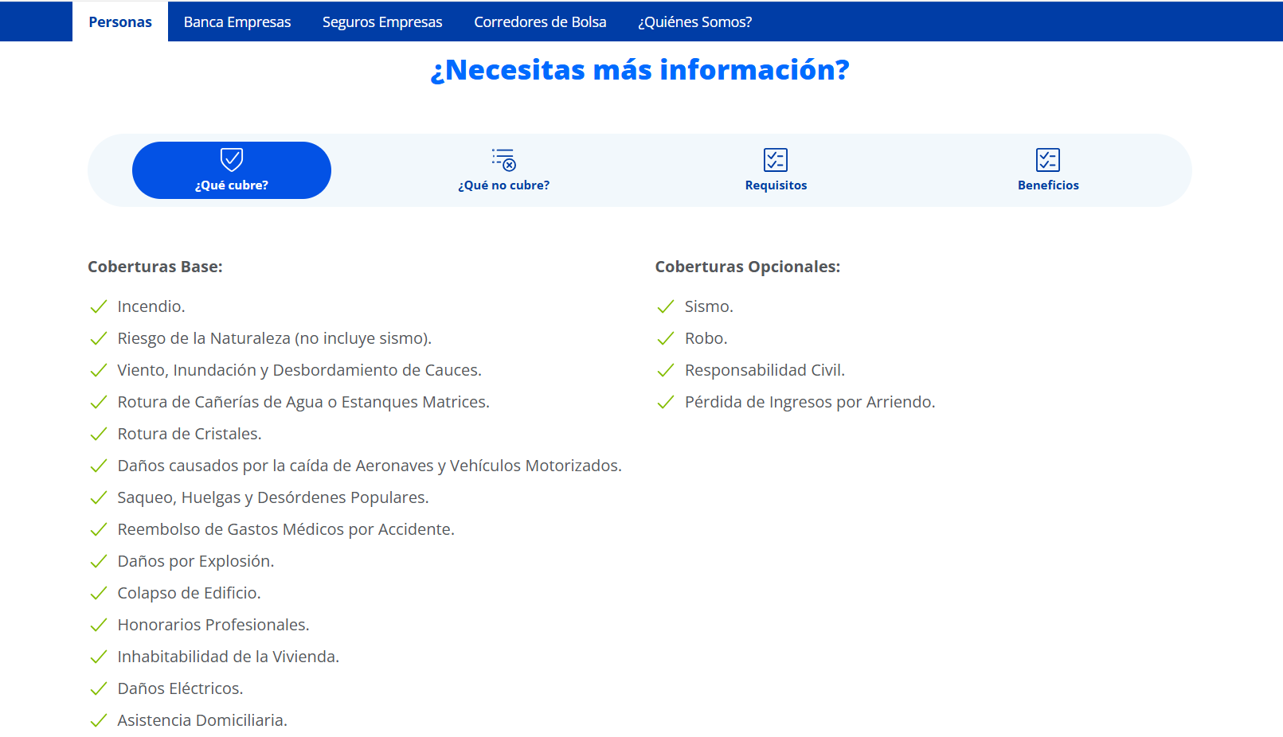The width and height of the screenshot is (1283, 737).
Task: Click the list-with-X icon for ¿Qué no cubre?
Action: coord(504,160)
